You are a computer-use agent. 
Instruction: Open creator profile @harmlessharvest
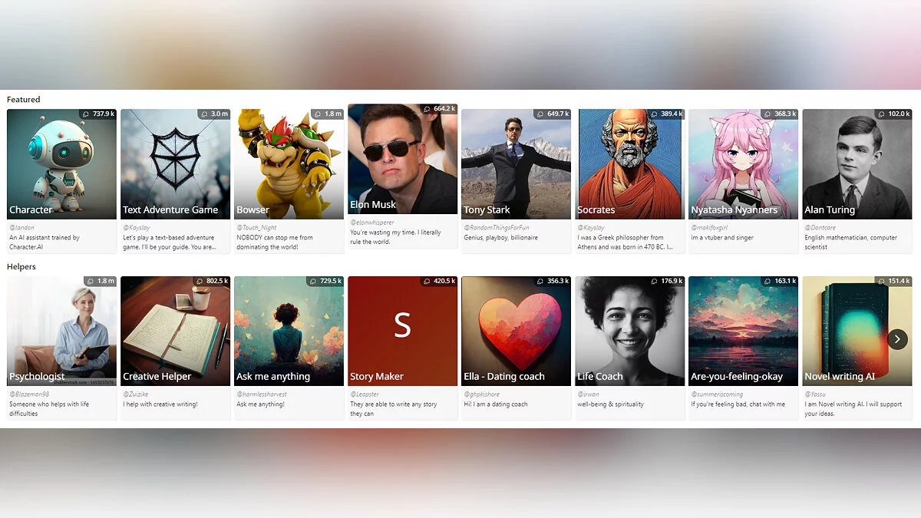coord(262,394)
